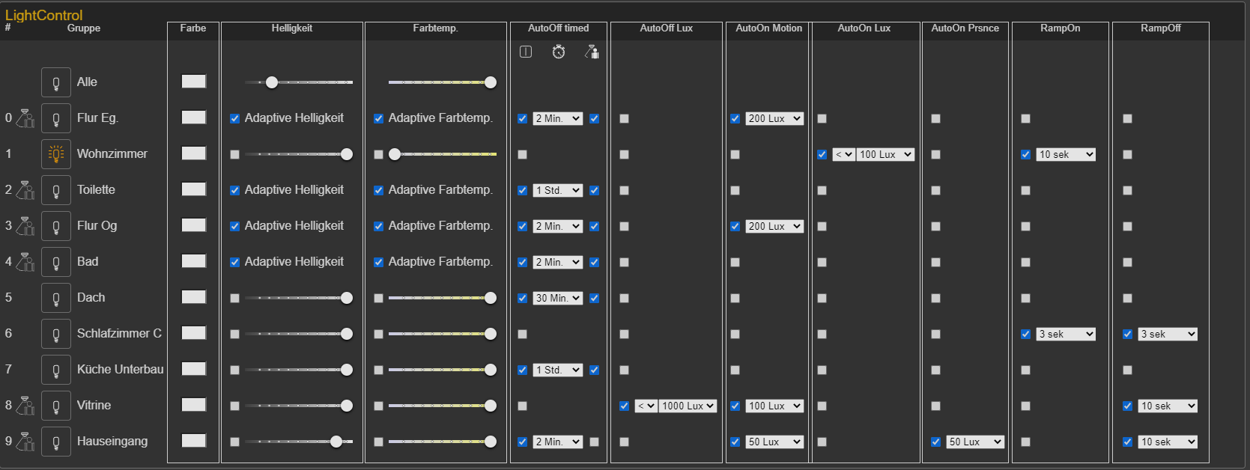Screen dimensions: 1250x470
Task: Click the toggle icon left of the timer icon
Action: pyautogui.click(x=526, y=52)
